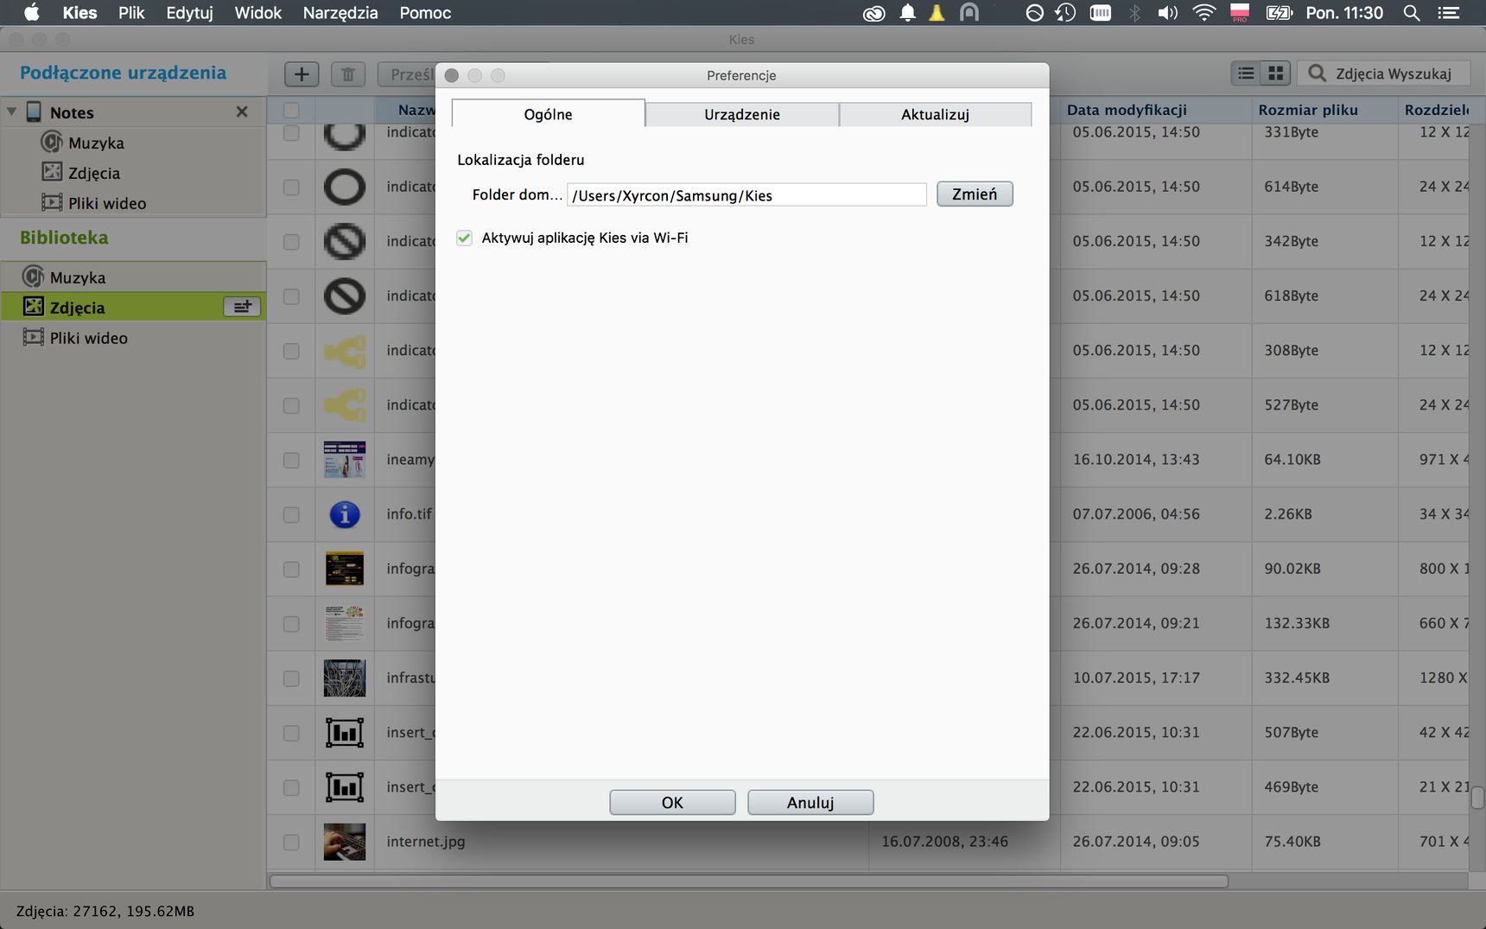Check the 332.45KB file row checkbox

point(291,678)
